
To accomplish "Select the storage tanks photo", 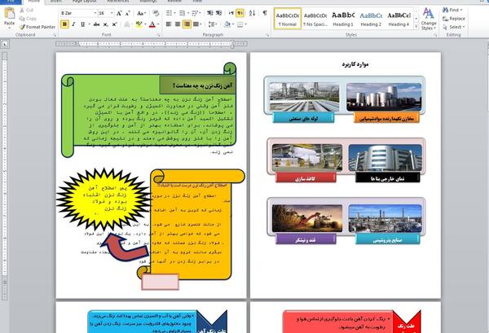I will pyautogui.click(x=384, y=97).
